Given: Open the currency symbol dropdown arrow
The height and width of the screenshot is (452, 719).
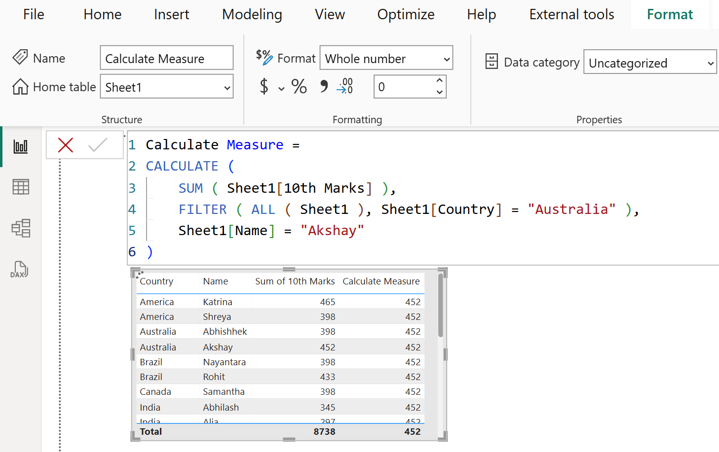Looking at the screenshot, I should point(281,88).
